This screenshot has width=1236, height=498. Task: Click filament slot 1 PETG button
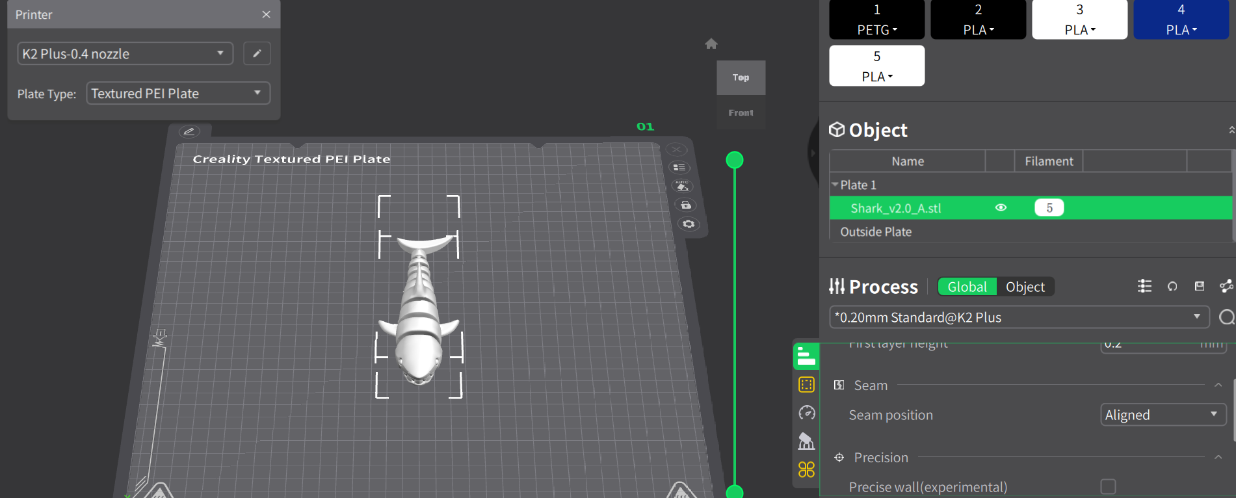876,20
